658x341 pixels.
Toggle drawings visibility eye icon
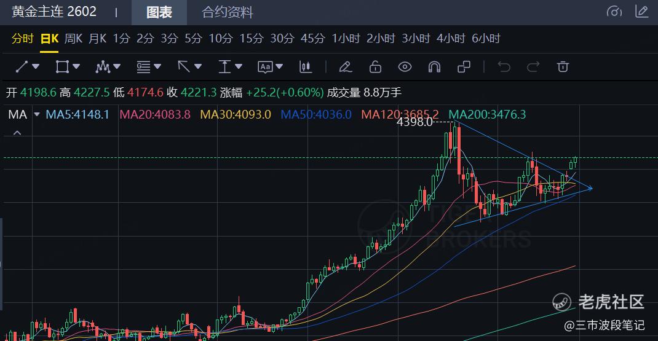405,66
